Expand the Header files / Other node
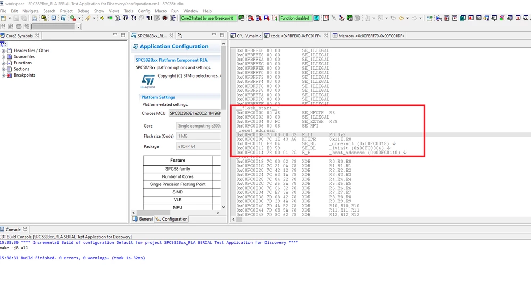The height and width of the screenshot is (287, 531). tap(3, 51)
